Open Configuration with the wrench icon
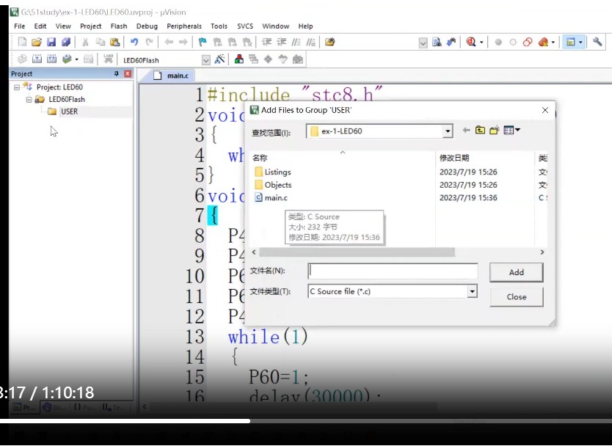 (597, 41)
